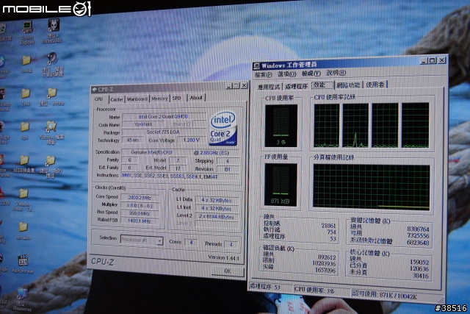Switch to the SPD tab in CPU-Z

point(177,98)
